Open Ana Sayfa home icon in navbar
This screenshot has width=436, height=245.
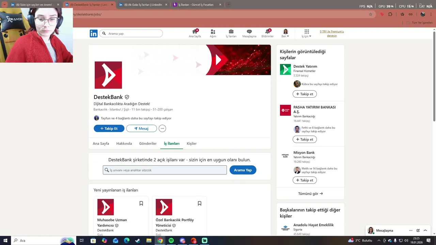195,33
